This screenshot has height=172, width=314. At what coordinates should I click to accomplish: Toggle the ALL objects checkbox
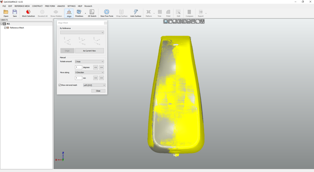point(2,24)
